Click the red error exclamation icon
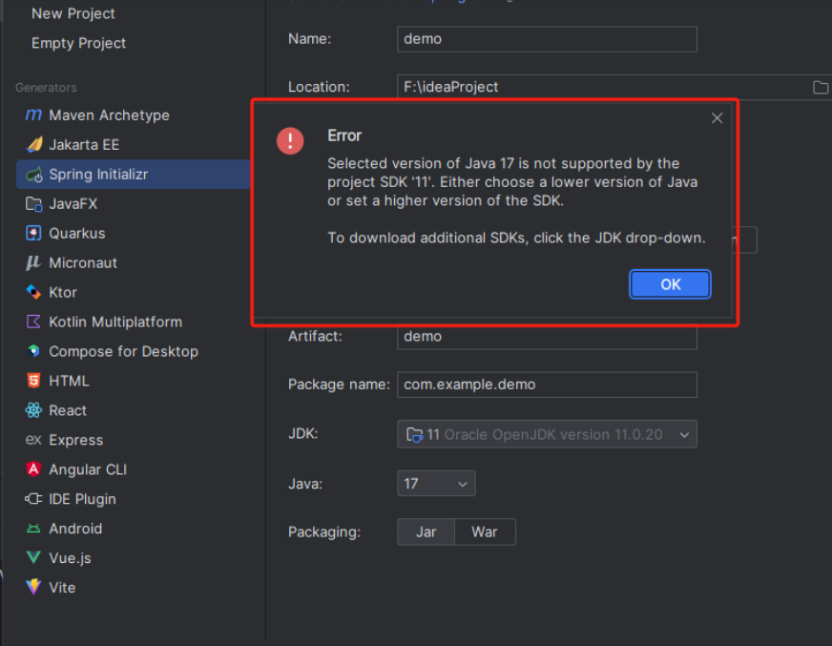 pyautogui.click(x=290, y=141)
